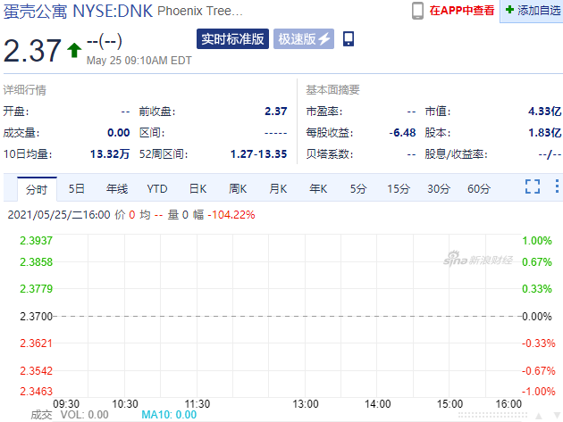Open 在APP中查看 link

[x=462, y=11]
